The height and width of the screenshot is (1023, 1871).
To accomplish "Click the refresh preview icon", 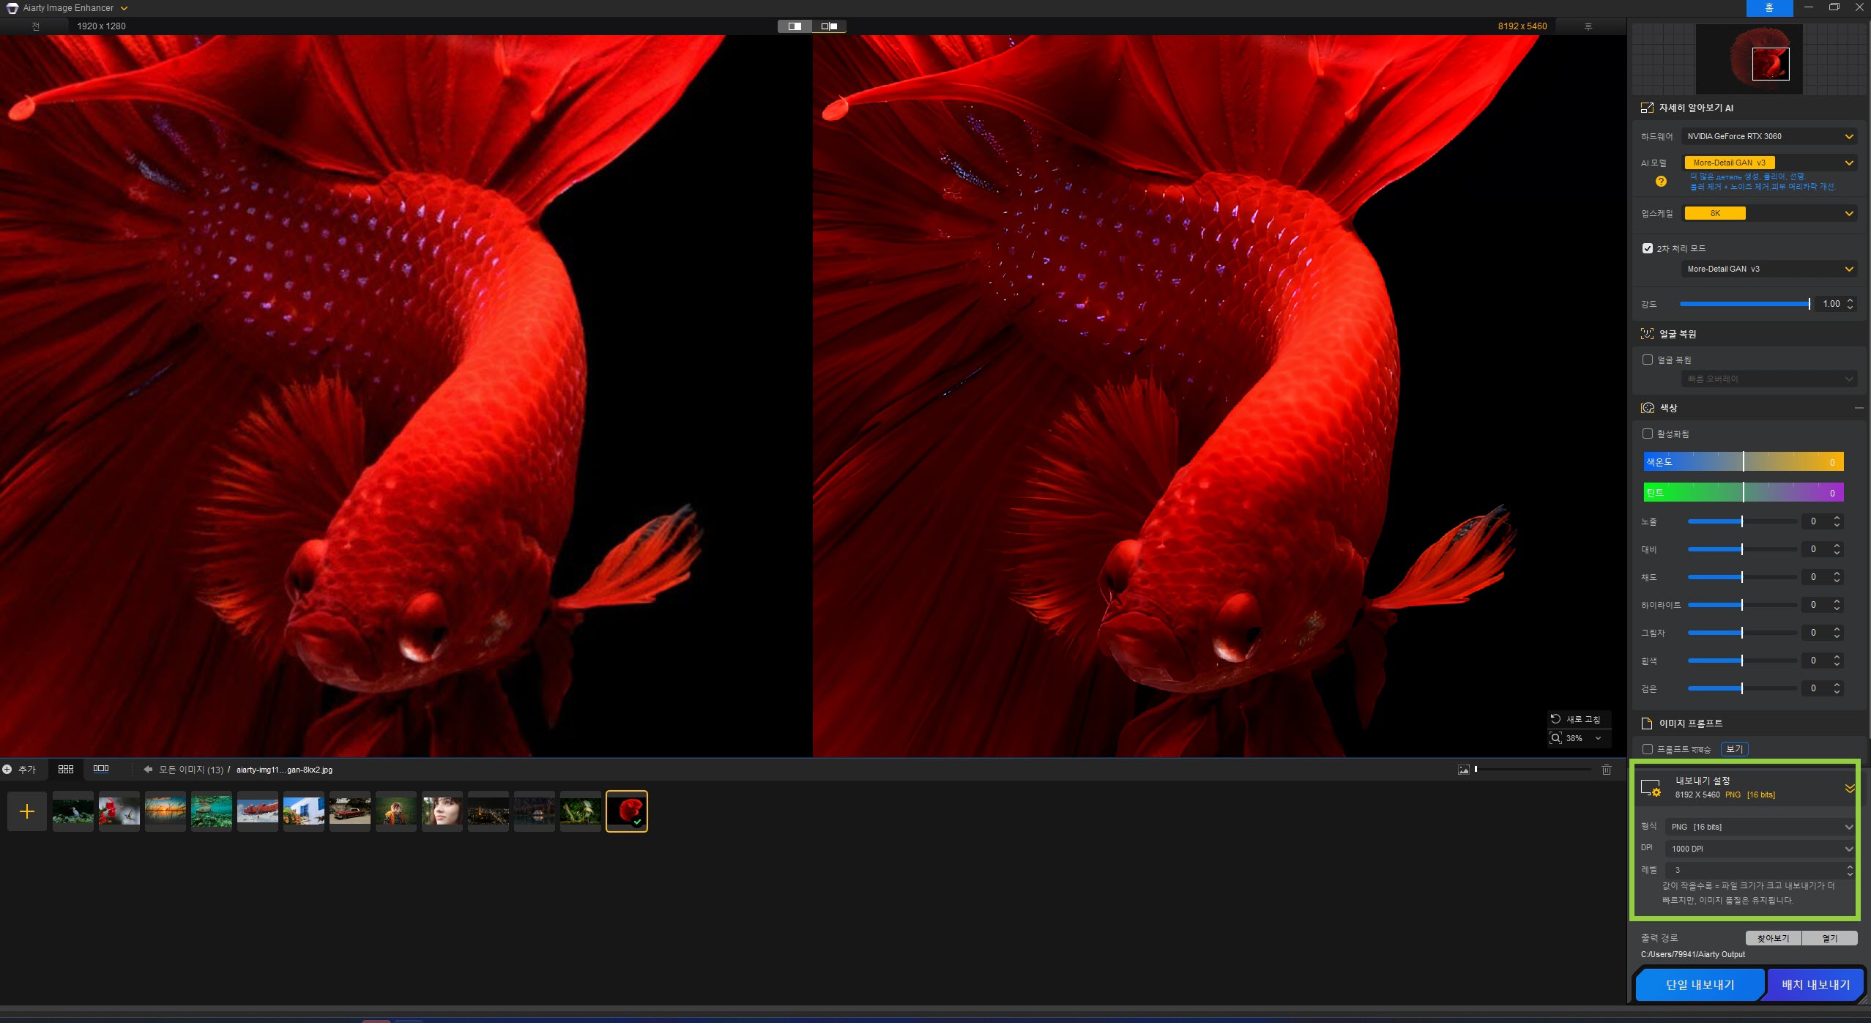I will (x=1556, y=719).
